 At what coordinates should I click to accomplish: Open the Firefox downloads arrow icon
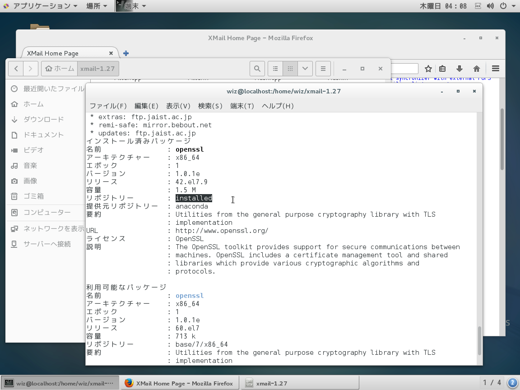point(460,69)
